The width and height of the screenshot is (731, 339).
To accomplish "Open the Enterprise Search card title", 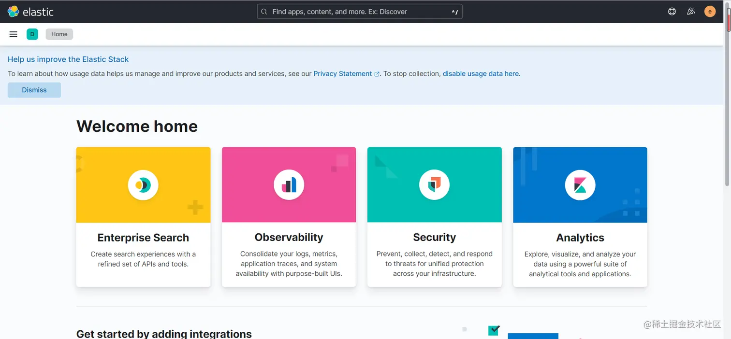I will [x=143, y=238].
